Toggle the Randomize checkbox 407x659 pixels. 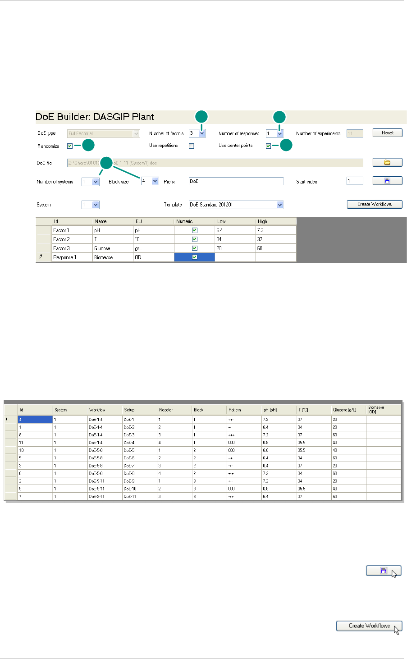[69, 146]
